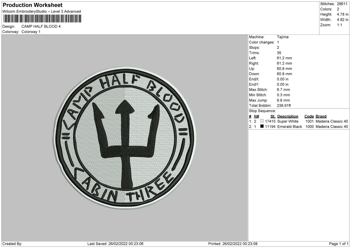Viewport: 351px width, 248px height.
Task: Click the 'Description' column header
Action: pyautogui.click(x=288, y=116)
